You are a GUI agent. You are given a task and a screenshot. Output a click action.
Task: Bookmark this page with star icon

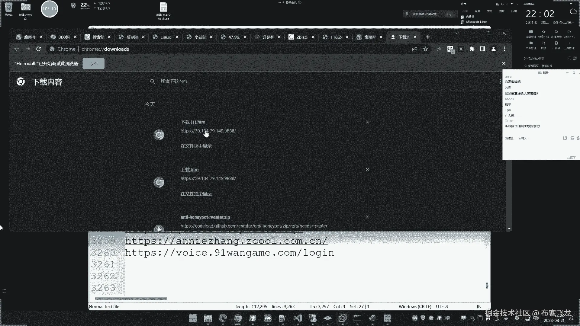pos(426,49)
